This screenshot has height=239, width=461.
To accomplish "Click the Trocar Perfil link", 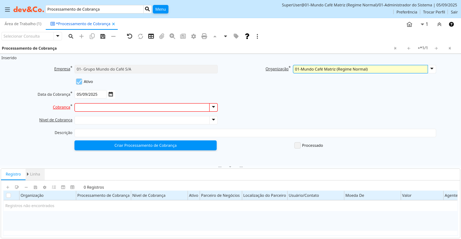I will (x=434, y=12).
